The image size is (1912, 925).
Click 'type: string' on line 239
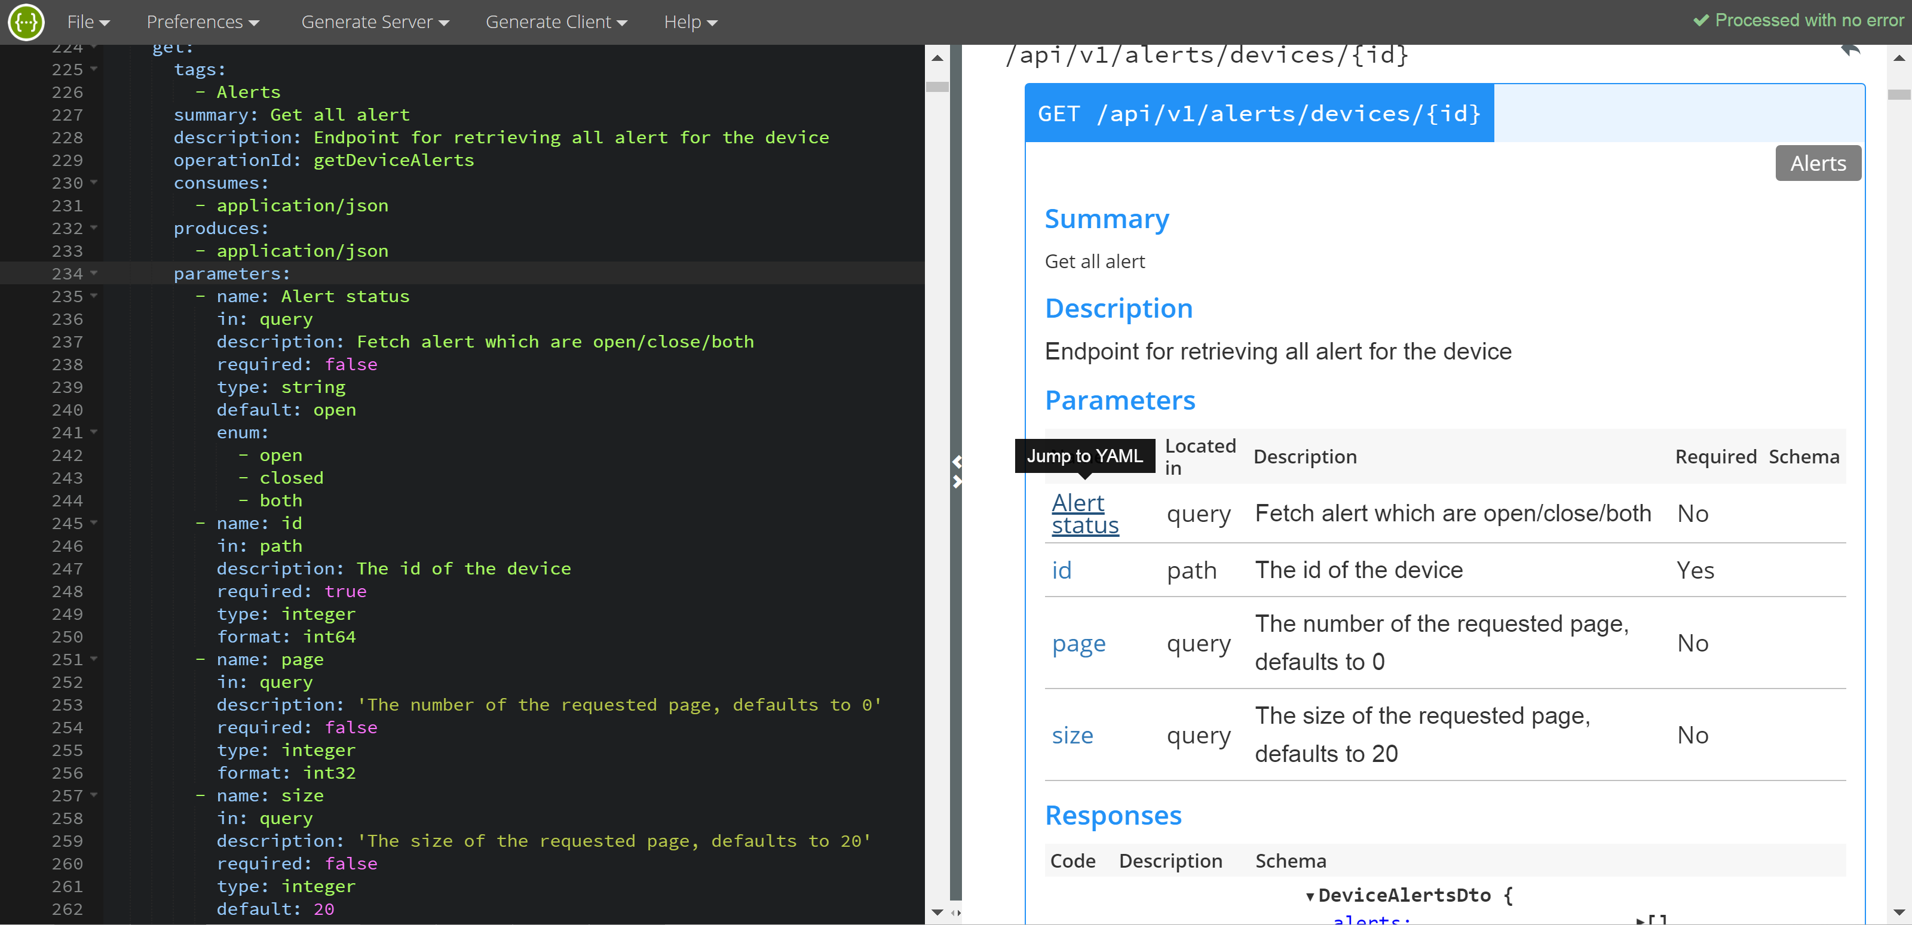(x=281, y=387)
